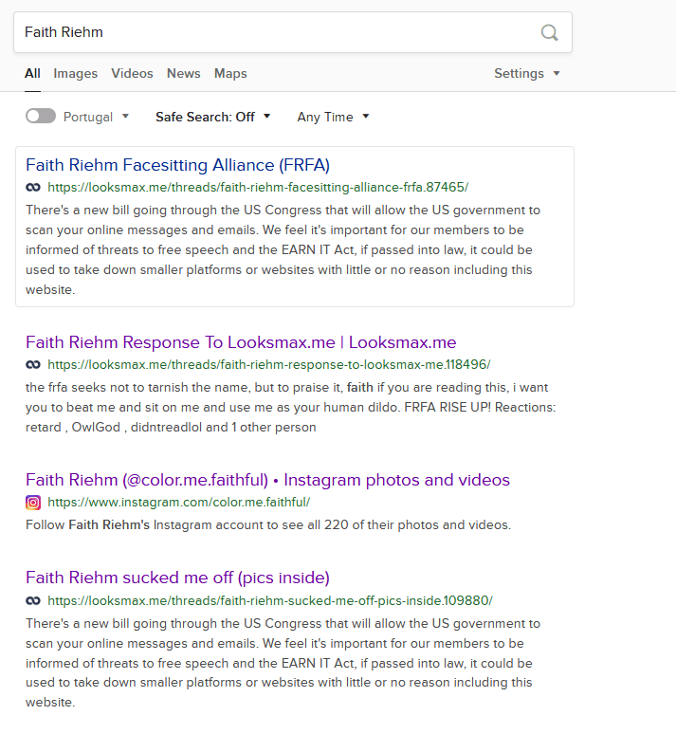Viewport: 676px width, 734px height.
Task: Expand the Any Time filter
Action: (333, 117)
